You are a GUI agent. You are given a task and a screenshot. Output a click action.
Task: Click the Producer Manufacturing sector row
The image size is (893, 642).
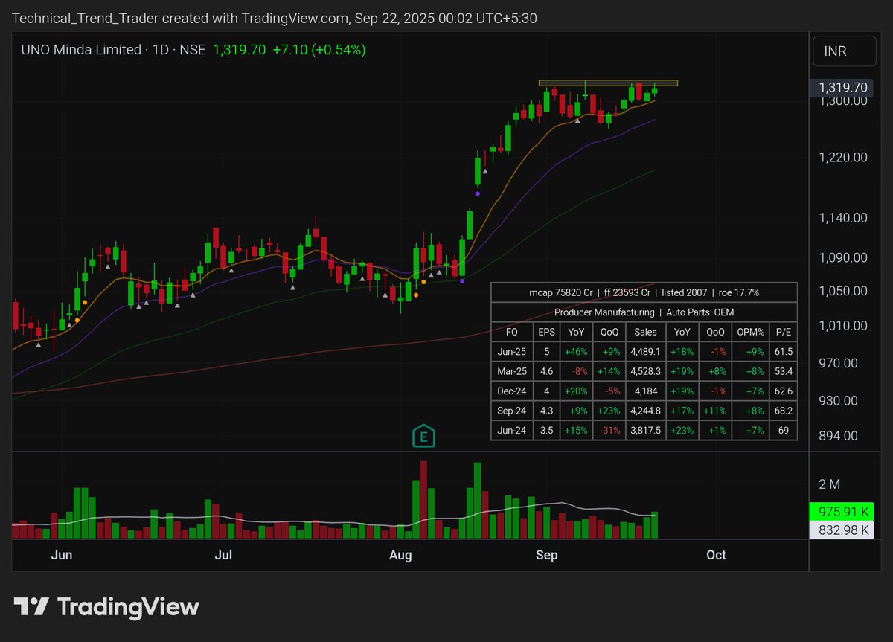pyautogui.click(x=644, y=312)
